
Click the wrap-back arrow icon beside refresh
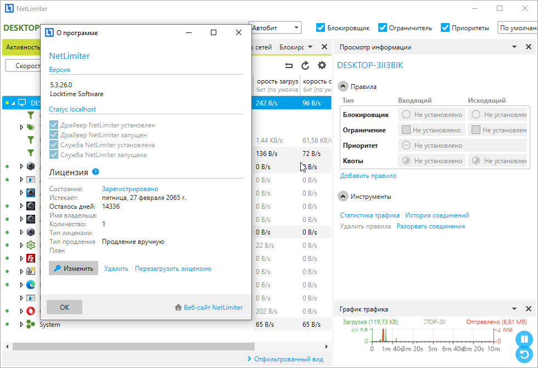(x=289, y=65)
